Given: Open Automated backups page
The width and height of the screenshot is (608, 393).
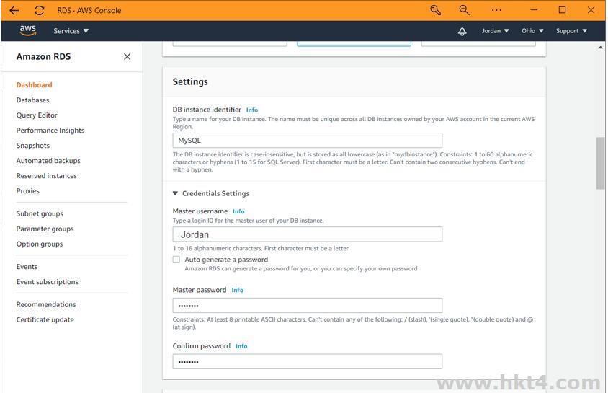Looking at the screenshot, I should pyautogui.click(x=48, y=161).
